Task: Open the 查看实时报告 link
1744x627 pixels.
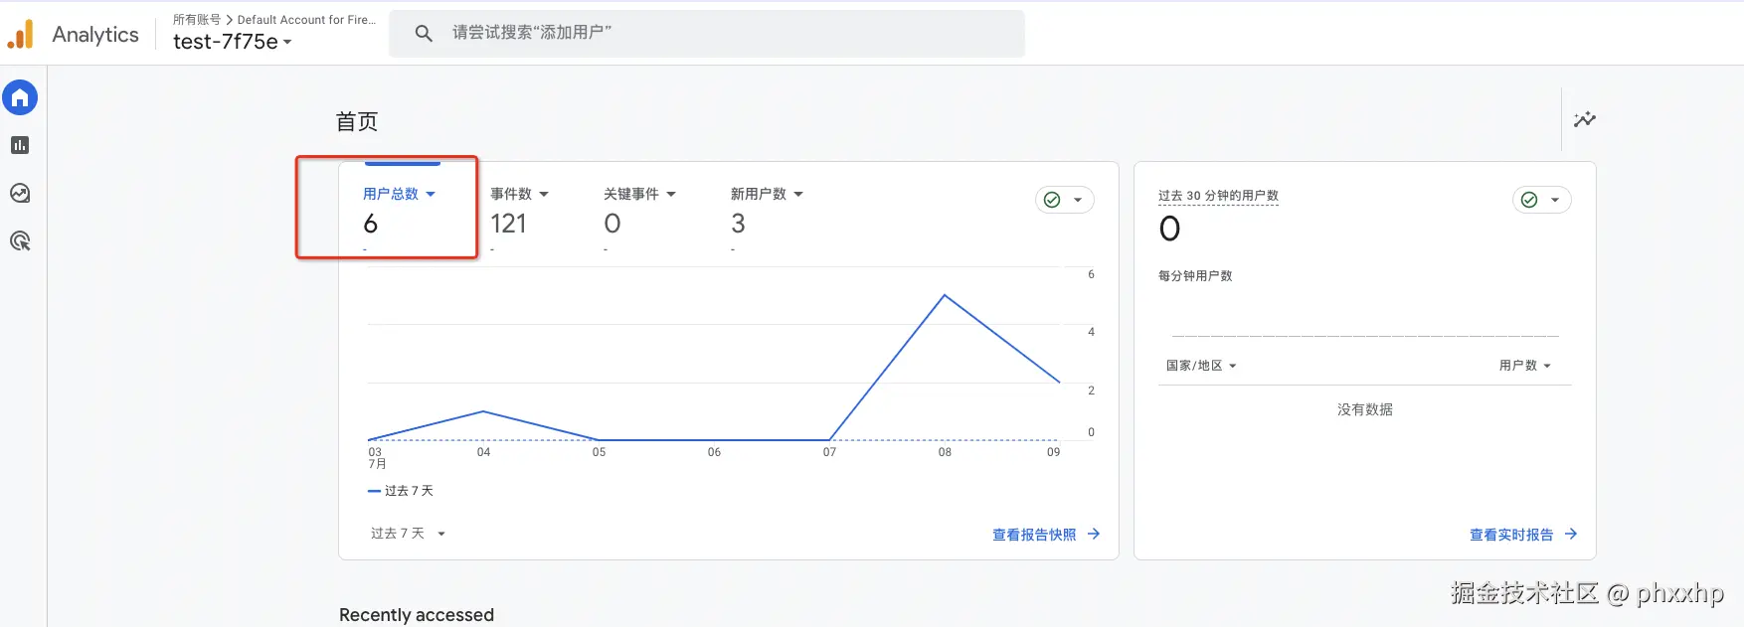Action: [1511, 535]
